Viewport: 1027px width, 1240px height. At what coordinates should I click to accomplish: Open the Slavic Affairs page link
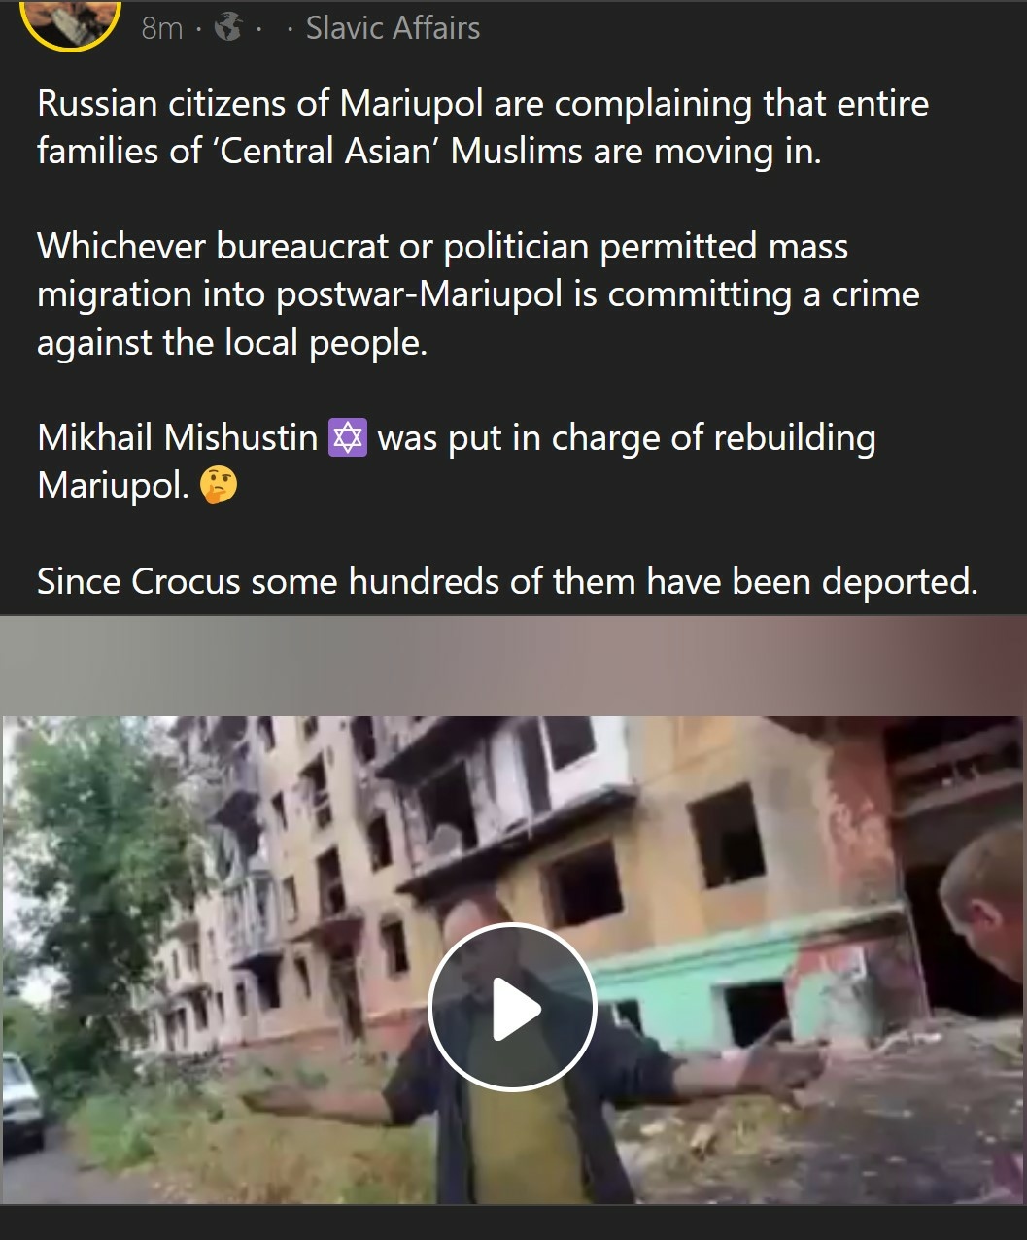coord(393,28)
